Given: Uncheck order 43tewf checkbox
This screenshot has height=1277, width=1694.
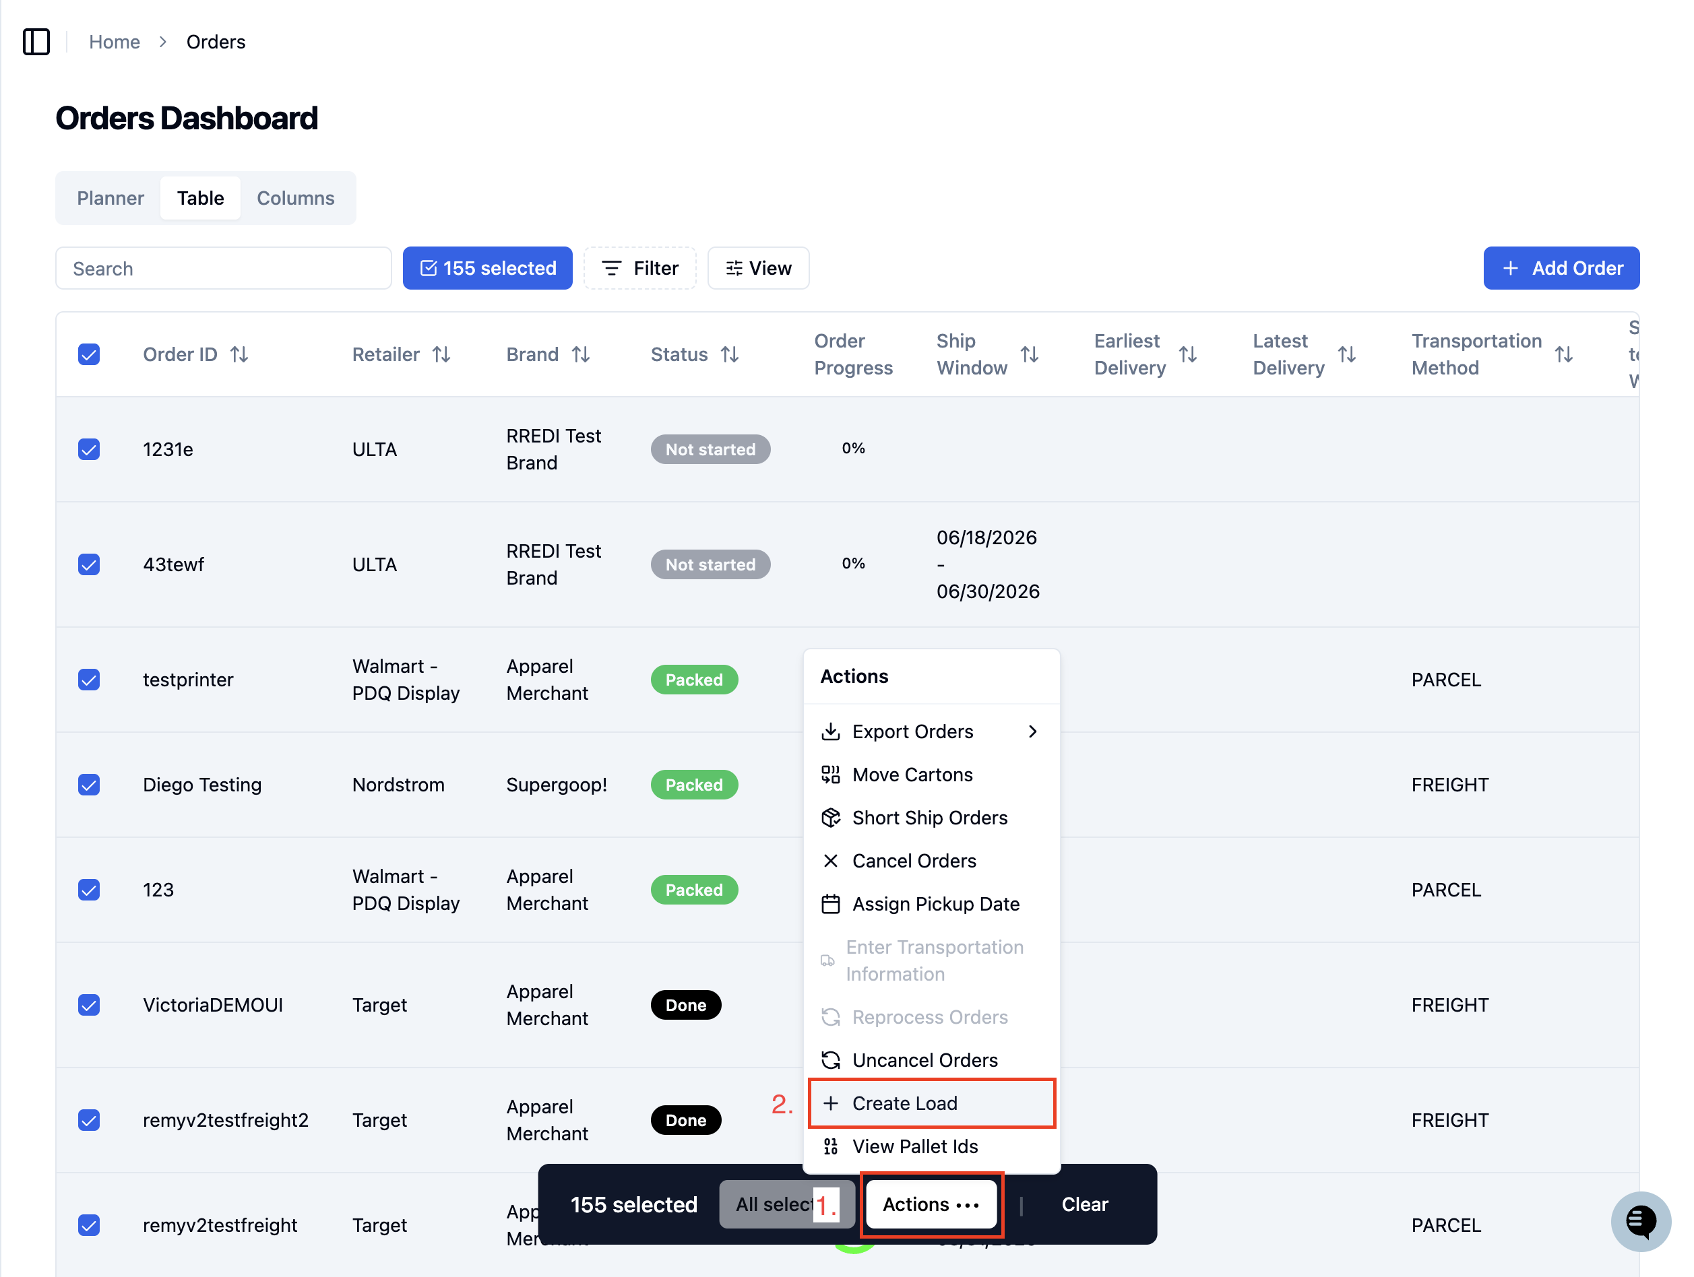Looking at the screenshot, I should point(89,564).
